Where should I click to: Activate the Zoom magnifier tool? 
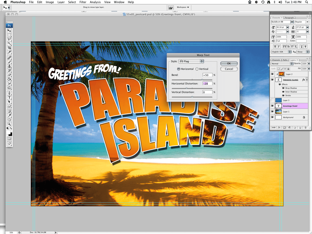tap(9, 124)
